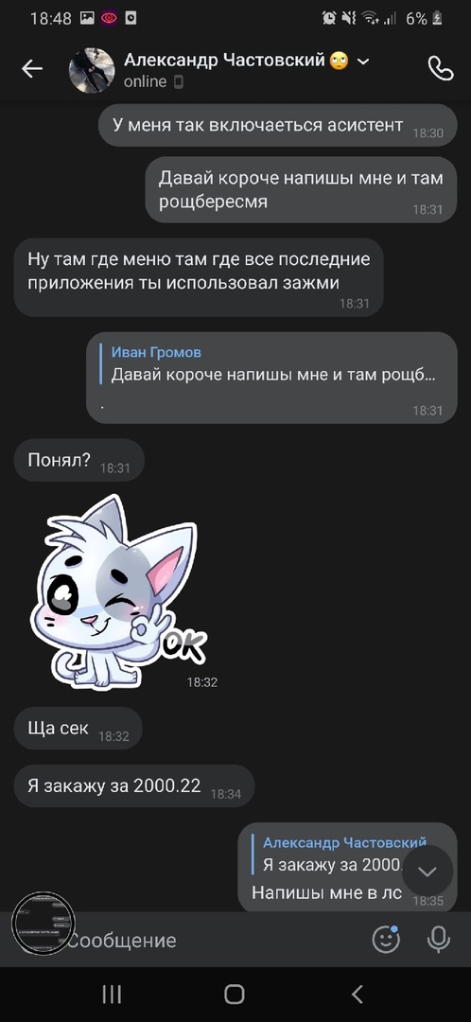This screenshot has height=1022, width=471.
Task: Tap the Android navigation back button
Action: (357, 994)
